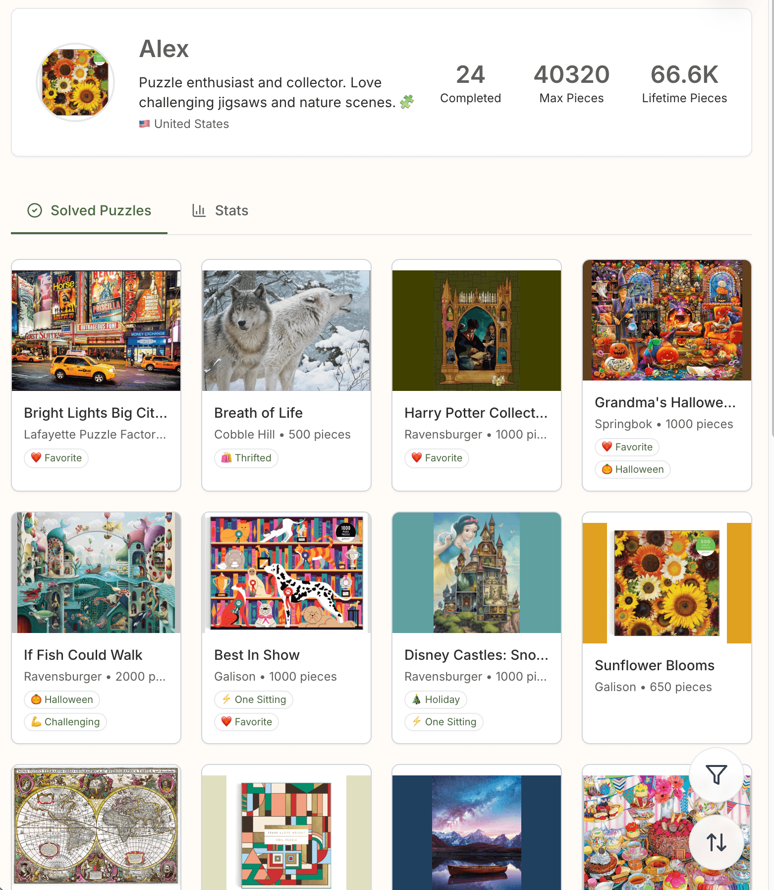Select the Thrifted tag on Breath of Life
This screenshot has height=890, width=774.
point(246,458)
